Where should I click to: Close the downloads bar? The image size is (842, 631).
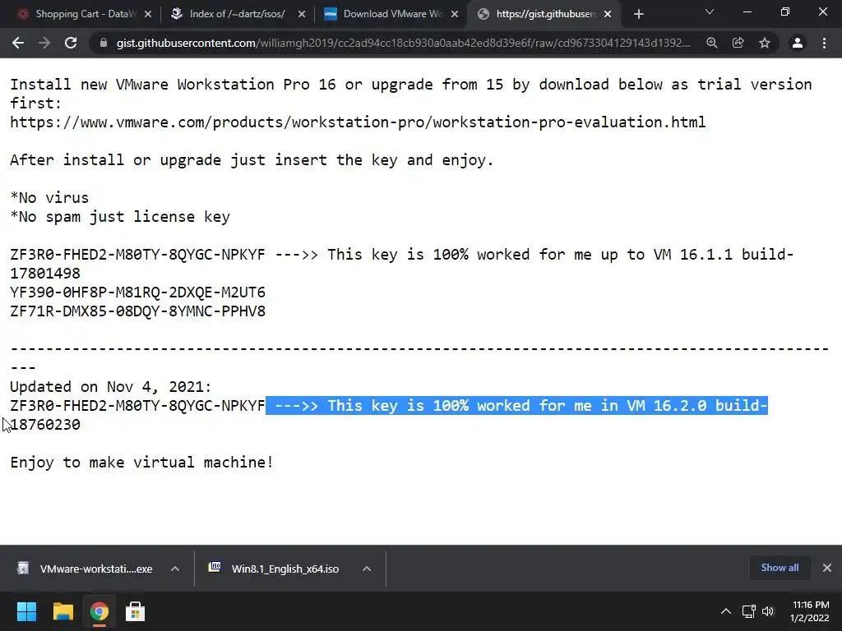(827, 568)
